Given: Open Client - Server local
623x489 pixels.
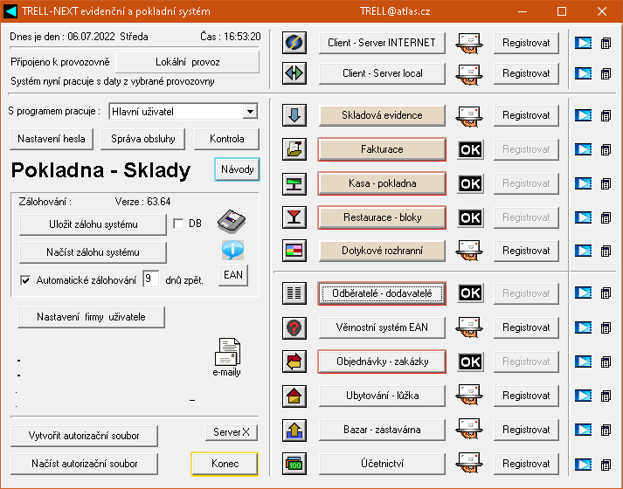Looking at the screenshot, I should [382, 73].
